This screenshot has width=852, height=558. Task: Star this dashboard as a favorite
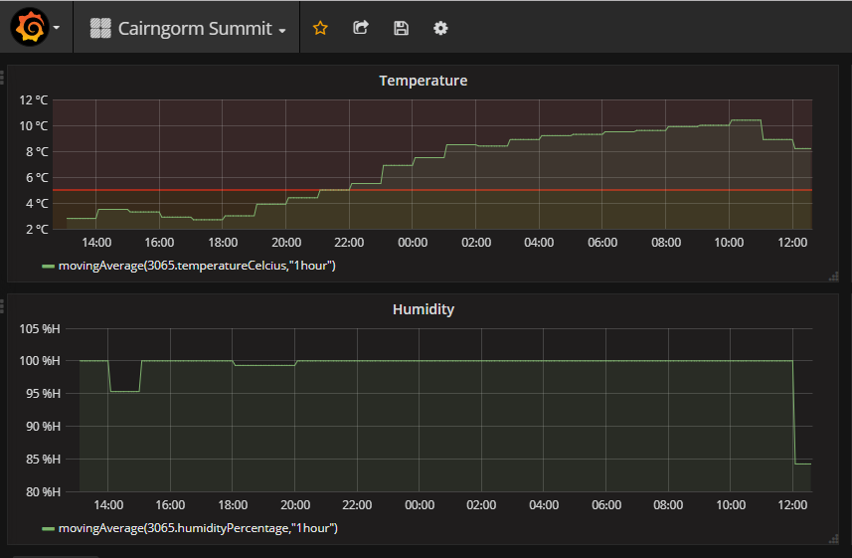coord(320,29)
